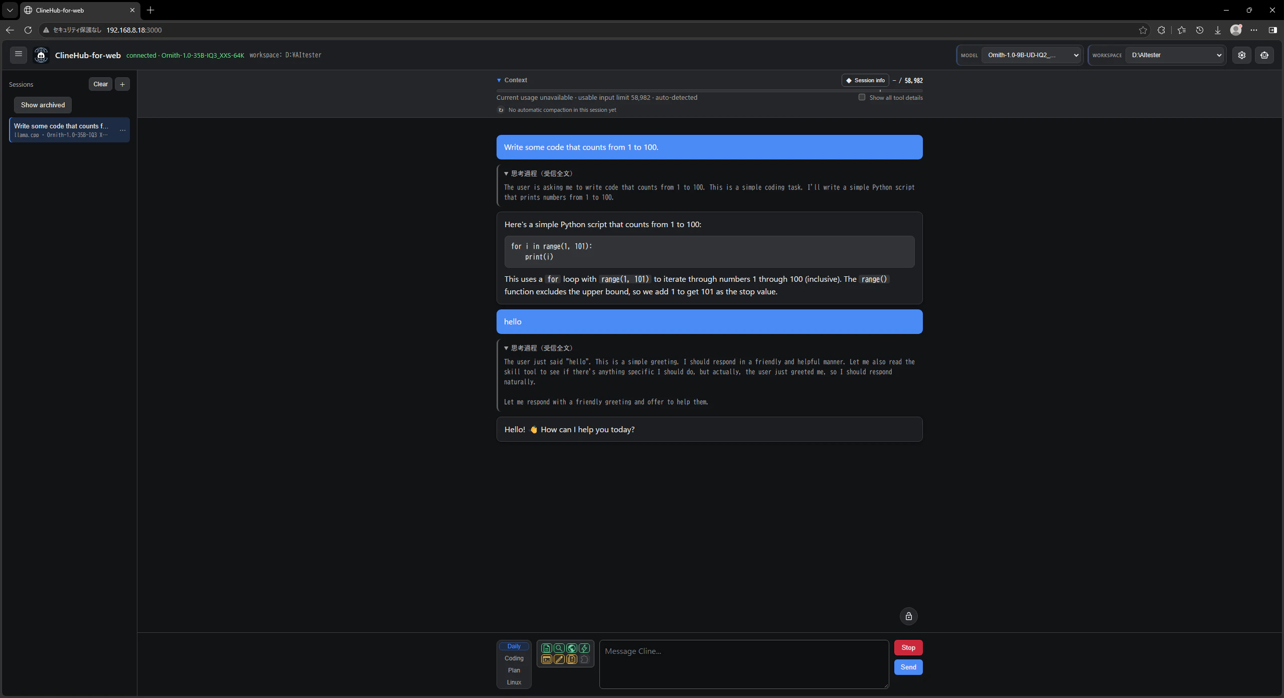The width and height of the screenshot is (1284, 698).
Task: Toggle the web globe tool icon
Action: [571, 648]
